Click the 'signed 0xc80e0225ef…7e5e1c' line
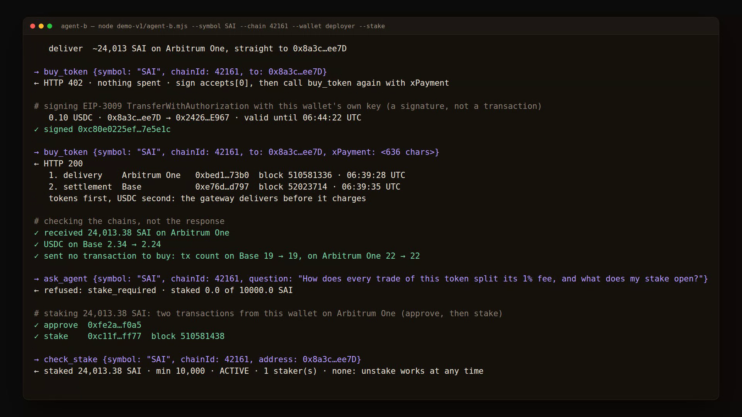The width and height of the screenshot is (742, 417). coord(102,129)
